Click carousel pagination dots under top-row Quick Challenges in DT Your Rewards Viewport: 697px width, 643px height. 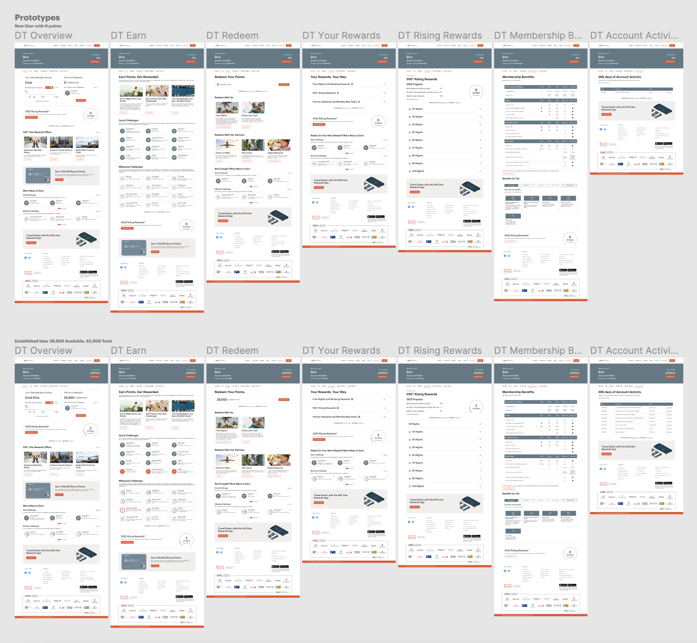349,153
